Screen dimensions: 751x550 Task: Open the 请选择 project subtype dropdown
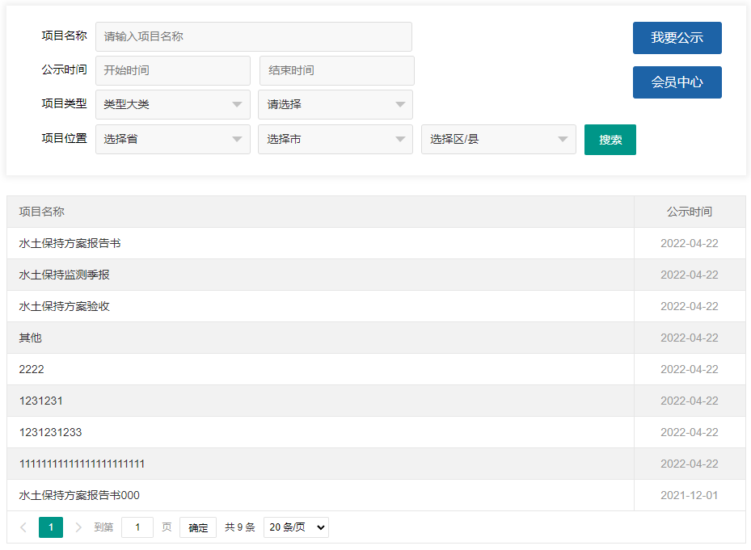point(335,104)
